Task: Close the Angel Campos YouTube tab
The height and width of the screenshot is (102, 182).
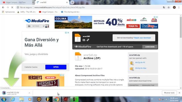Action: click(33, 3)
